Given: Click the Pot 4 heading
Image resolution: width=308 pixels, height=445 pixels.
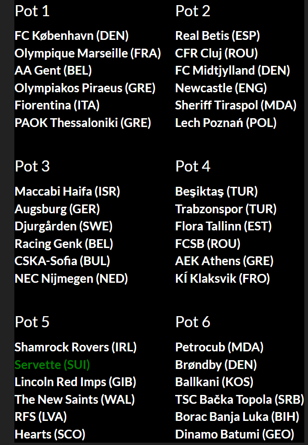Looking at the screenshot, I should click(x=193, y=166).
